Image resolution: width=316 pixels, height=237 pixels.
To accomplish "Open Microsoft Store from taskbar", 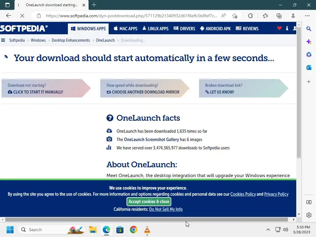I will click(120, 230).
